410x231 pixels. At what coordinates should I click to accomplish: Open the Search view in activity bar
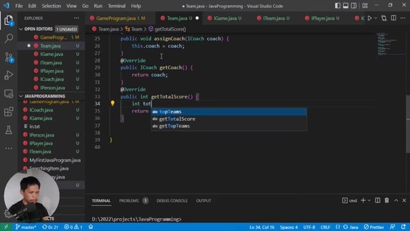(8, 38)
